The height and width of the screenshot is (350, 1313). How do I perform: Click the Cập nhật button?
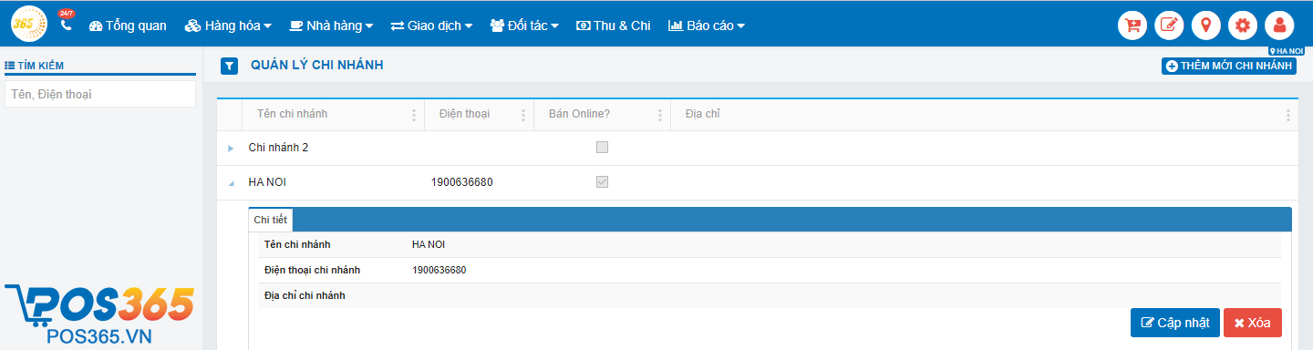click(1175, 323)
